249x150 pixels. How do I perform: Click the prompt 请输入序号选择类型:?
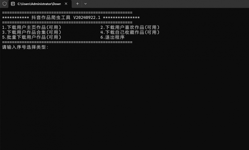pos(25,47)
